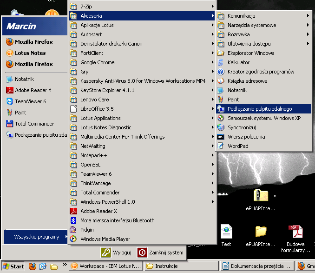This screenshot has height=273, width=315.
Task: Show hidden quick launch items chevron
Action: [x=65, y=264]
